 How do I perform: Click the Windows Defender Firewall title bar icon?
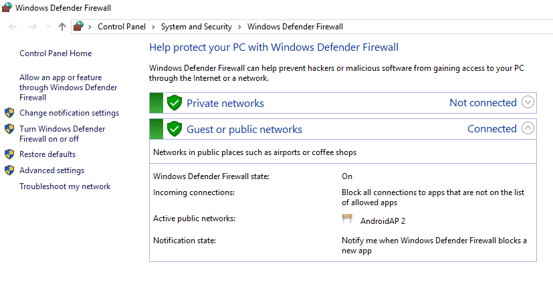pos(7,8)
